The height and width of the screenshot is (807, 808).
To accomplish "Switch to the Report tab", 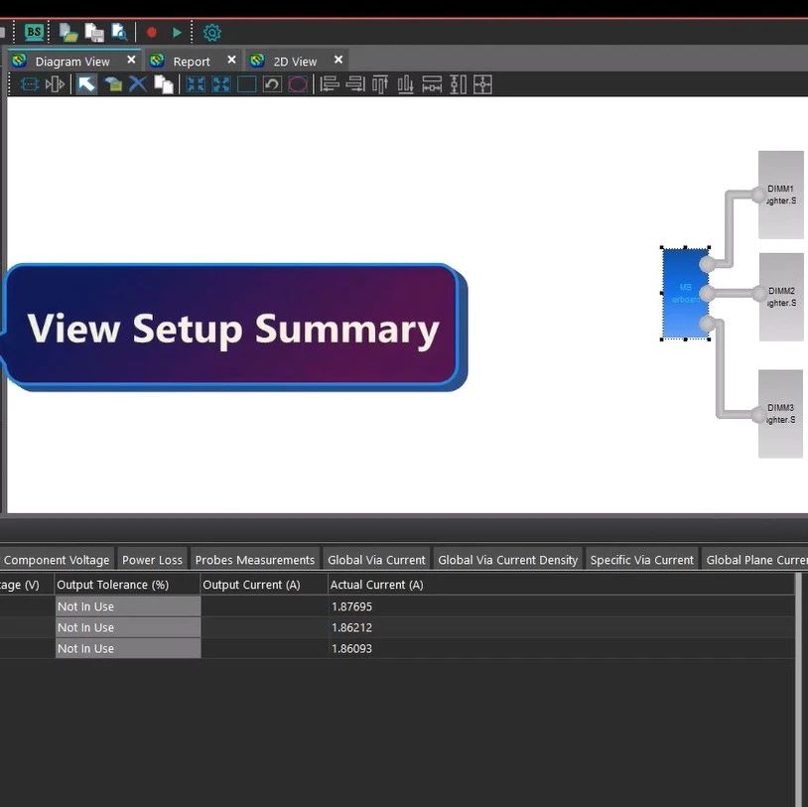I will pyautogui.click(x=191, y=62).
